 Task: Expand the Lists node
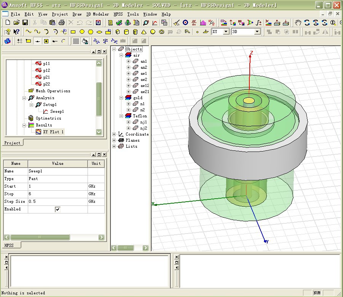click(114, 147)
